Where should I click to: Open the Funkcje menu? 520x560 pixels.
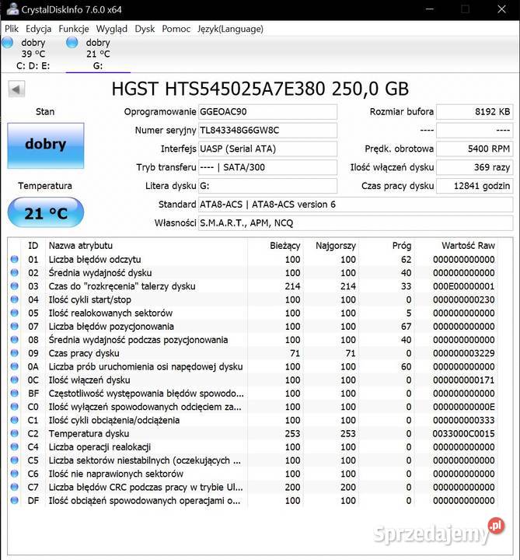74,29
